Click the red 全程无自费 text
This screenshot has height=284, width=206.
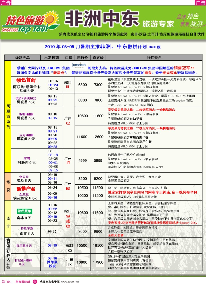[116, 235]
